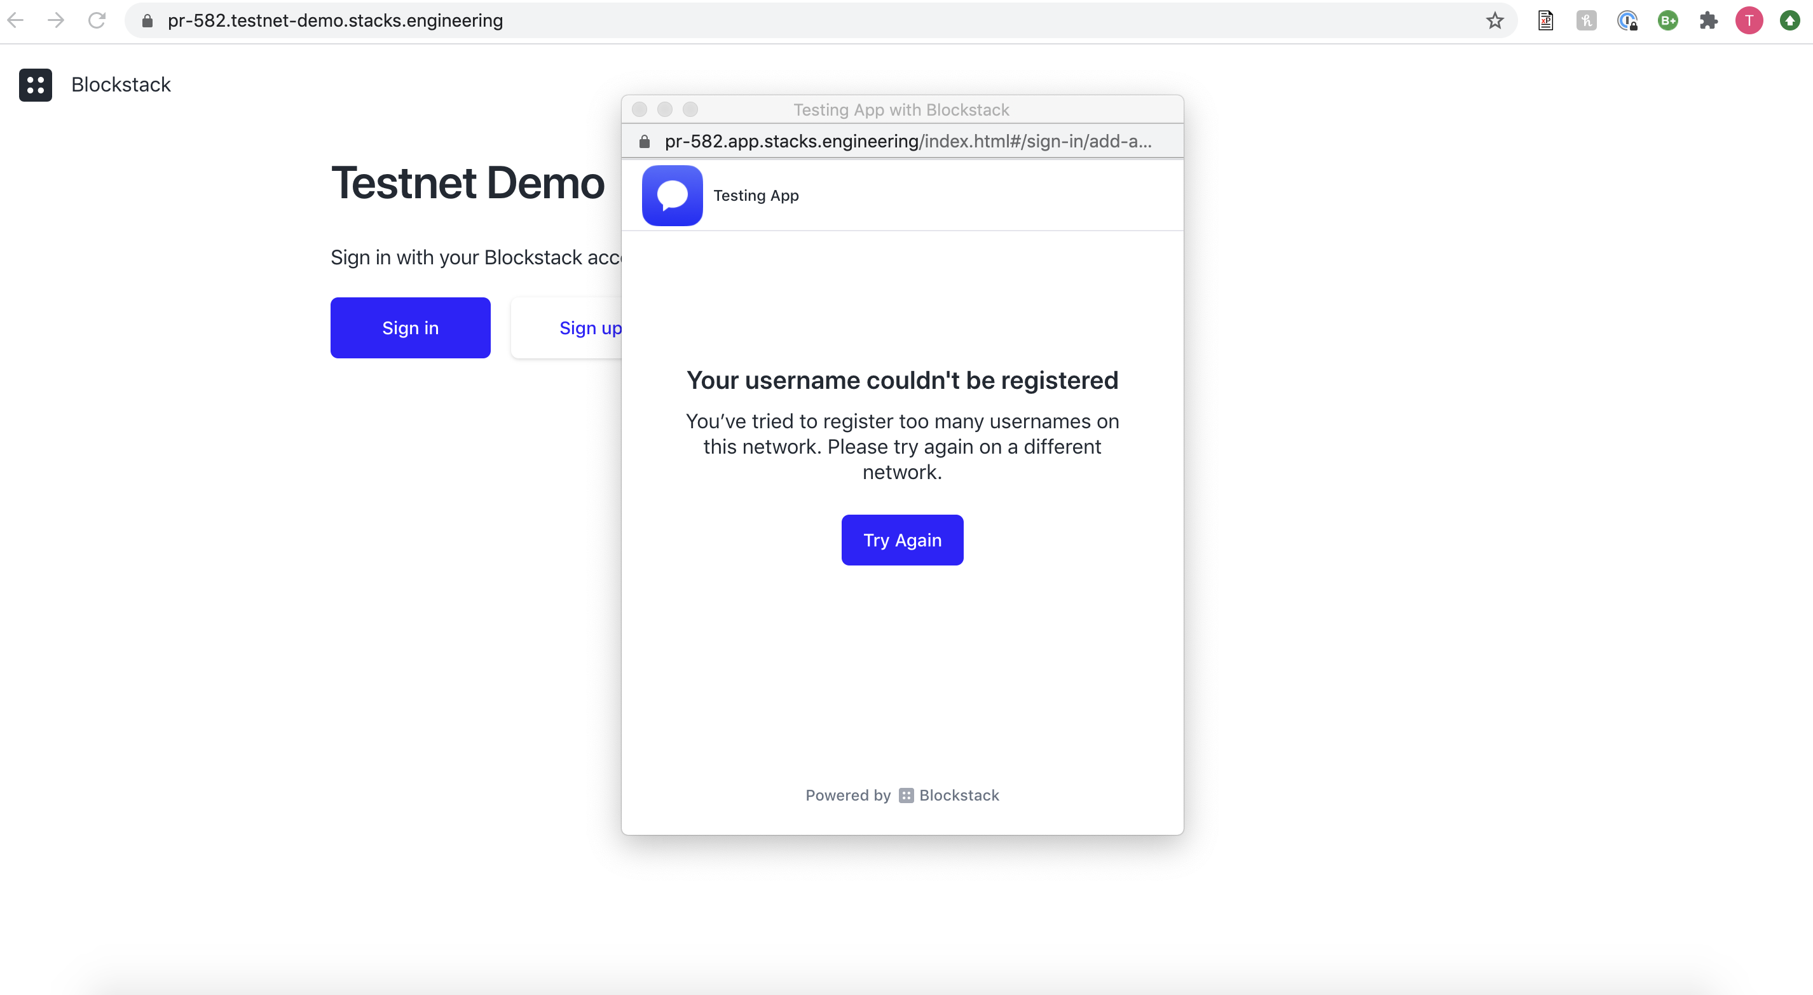Navigate back using the back arrow
Image resolution: width=1813 pixels, height=995 pixels.
coord(15,20)
